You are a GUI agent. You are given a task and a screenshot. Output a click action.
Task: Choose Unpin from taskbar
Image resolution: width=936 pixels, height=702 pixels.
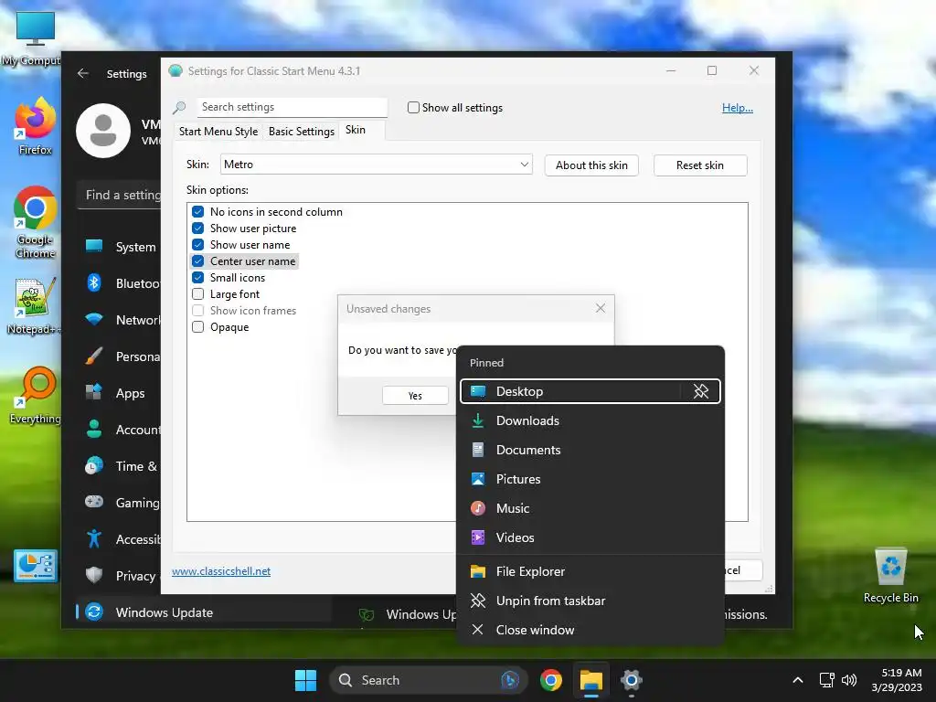[590, 601]
